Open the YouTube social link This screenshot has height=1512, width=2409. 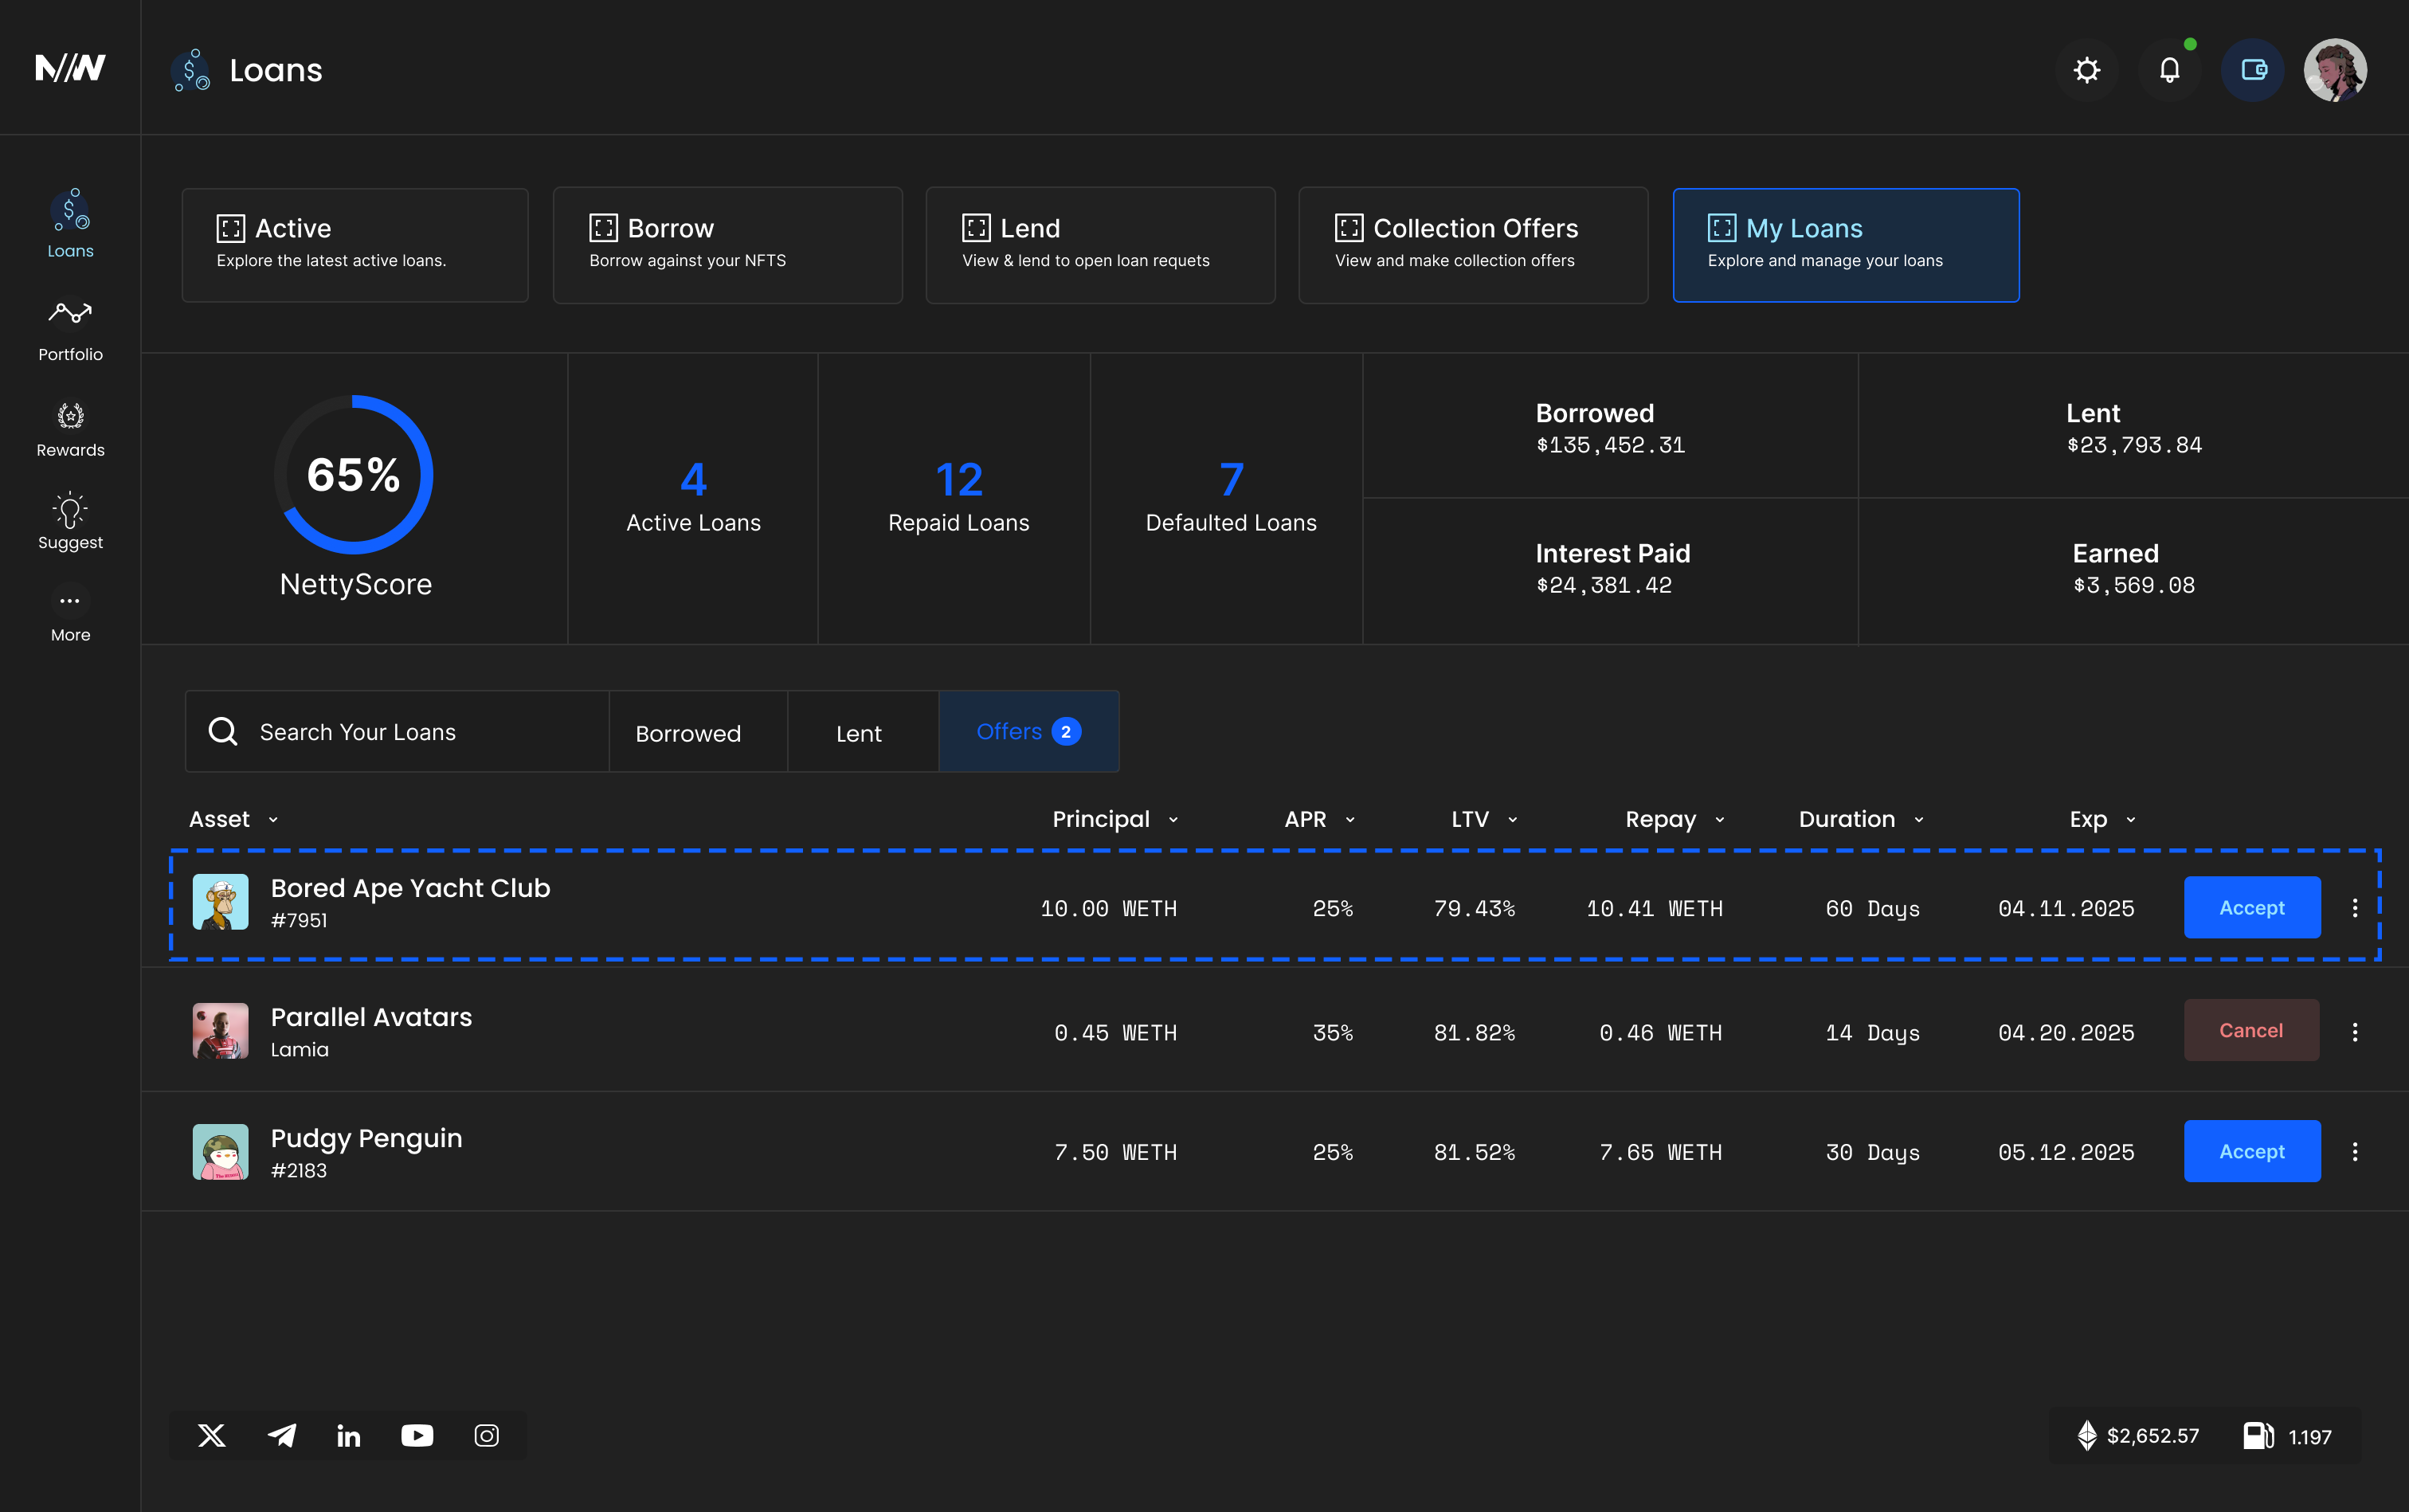coord(417,1435)
